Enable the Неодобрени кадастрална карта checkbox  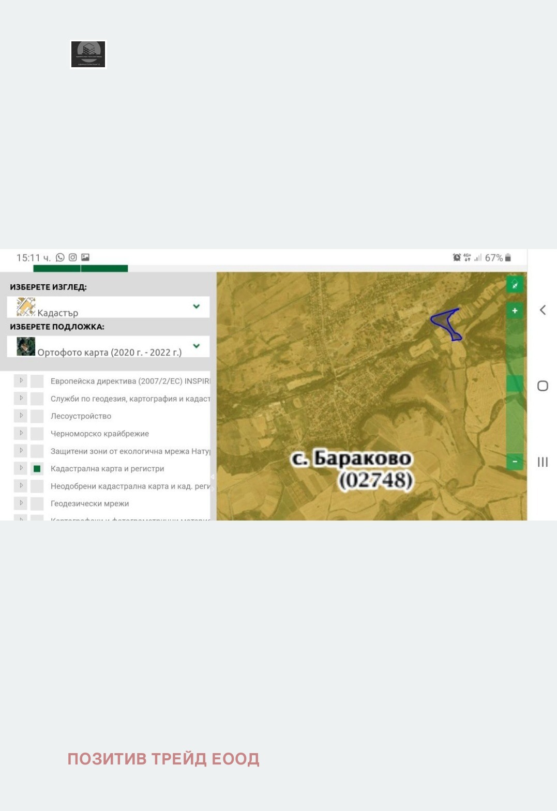[37, 486]
